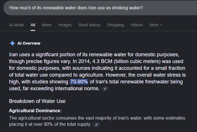Open the source link icon after 'total supply'
The image size is (197, 132).
[x=97, y=125]
